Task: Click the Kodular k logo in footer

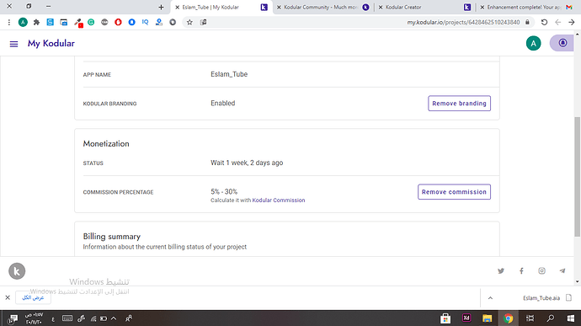Action: (17, 271)
